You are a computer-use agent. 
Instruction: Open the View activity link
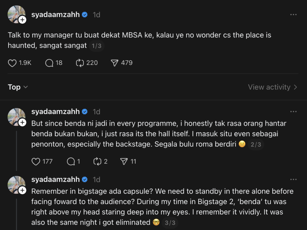coord(273,87)
